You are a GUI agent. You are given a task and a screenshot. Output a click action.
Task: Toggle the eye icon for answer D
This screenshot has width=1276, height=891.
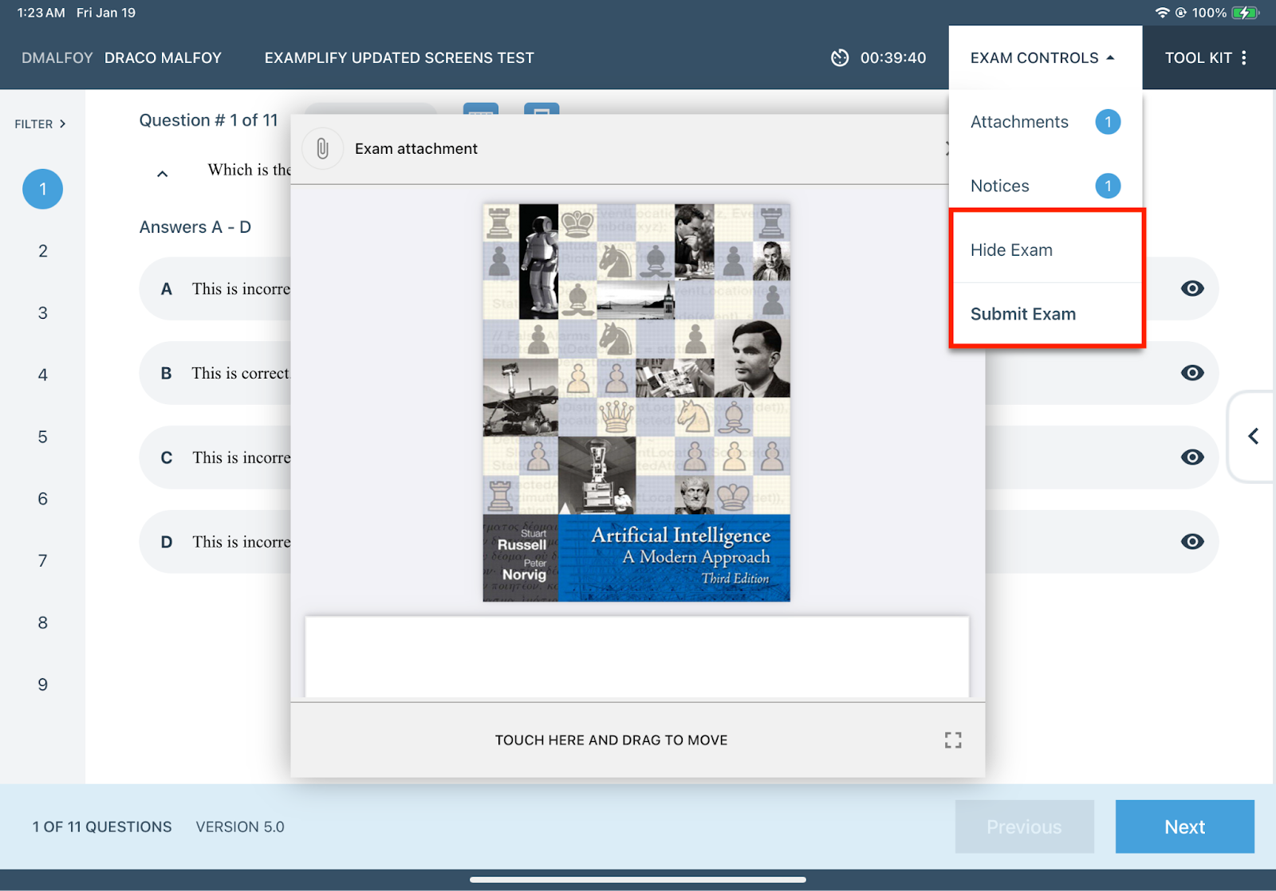pos(1192,542)
